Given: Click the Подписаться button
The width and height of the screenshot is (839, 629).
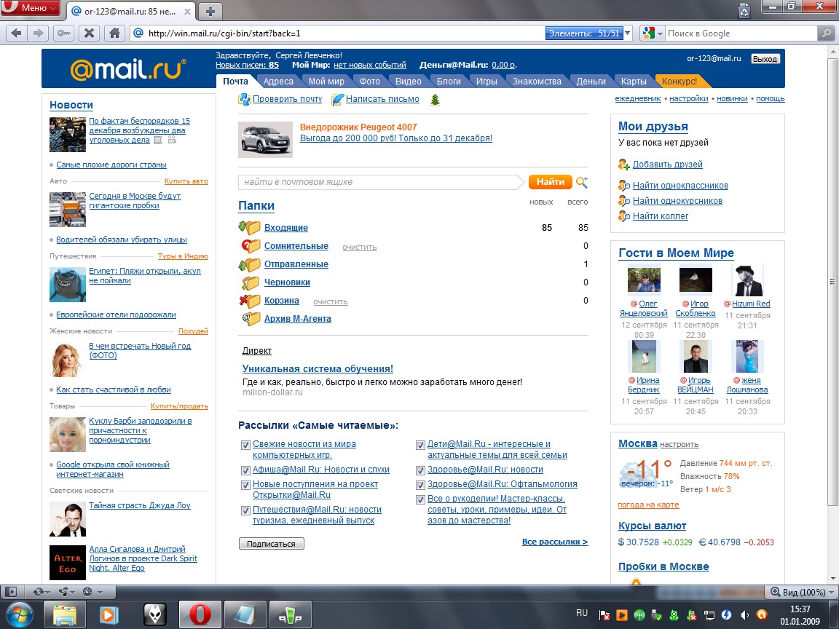Looking at the screenshot, I should (x=271, y=543).
